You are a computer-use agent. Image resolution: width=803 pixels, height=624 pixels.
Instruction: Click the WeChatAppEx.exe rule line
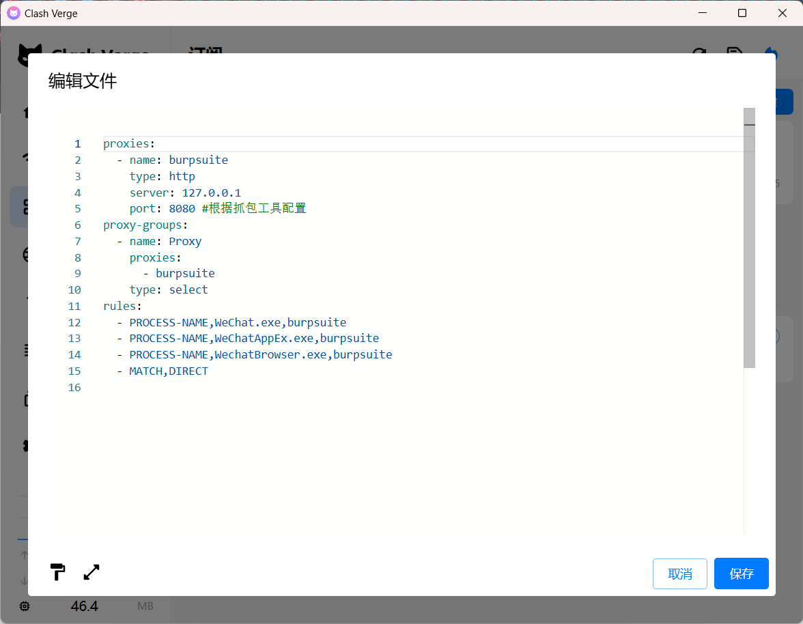[254, 339]
